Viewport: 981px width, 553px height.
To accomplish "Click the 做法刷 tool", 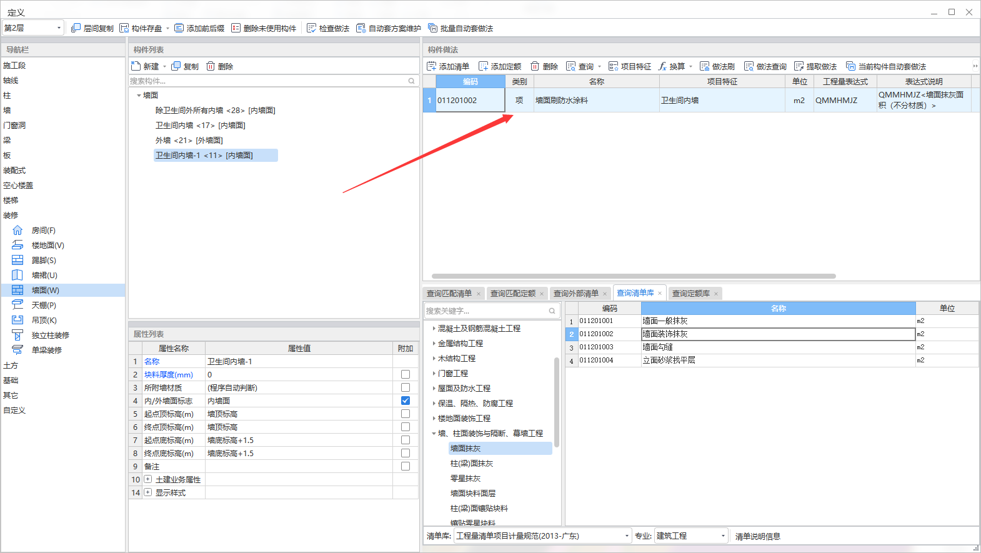I will [717, 66].
